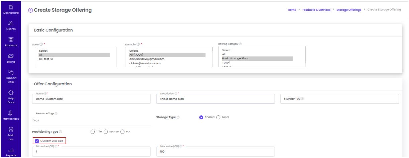Click the back arrow beside Create Storage Offering
The width and height of the screenshot is (409, 158).
(31, 10)
